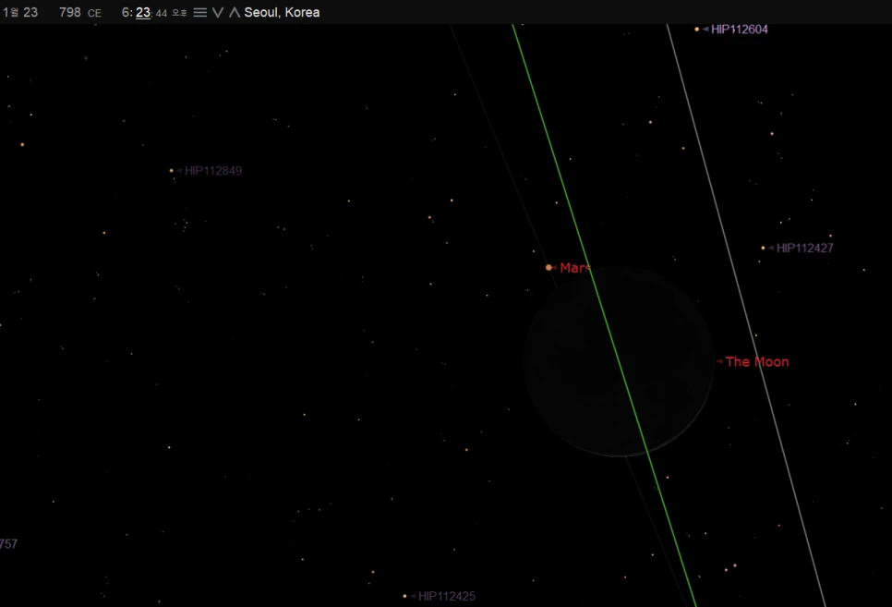The height and width of the screenshot is (607, 892).
Task: Select the hour field '6'
Action: (127, 13)
